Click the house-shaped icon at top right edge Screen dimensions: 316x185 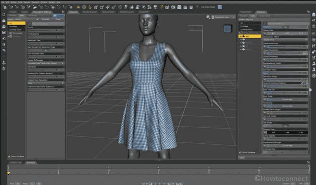(313, 14)
